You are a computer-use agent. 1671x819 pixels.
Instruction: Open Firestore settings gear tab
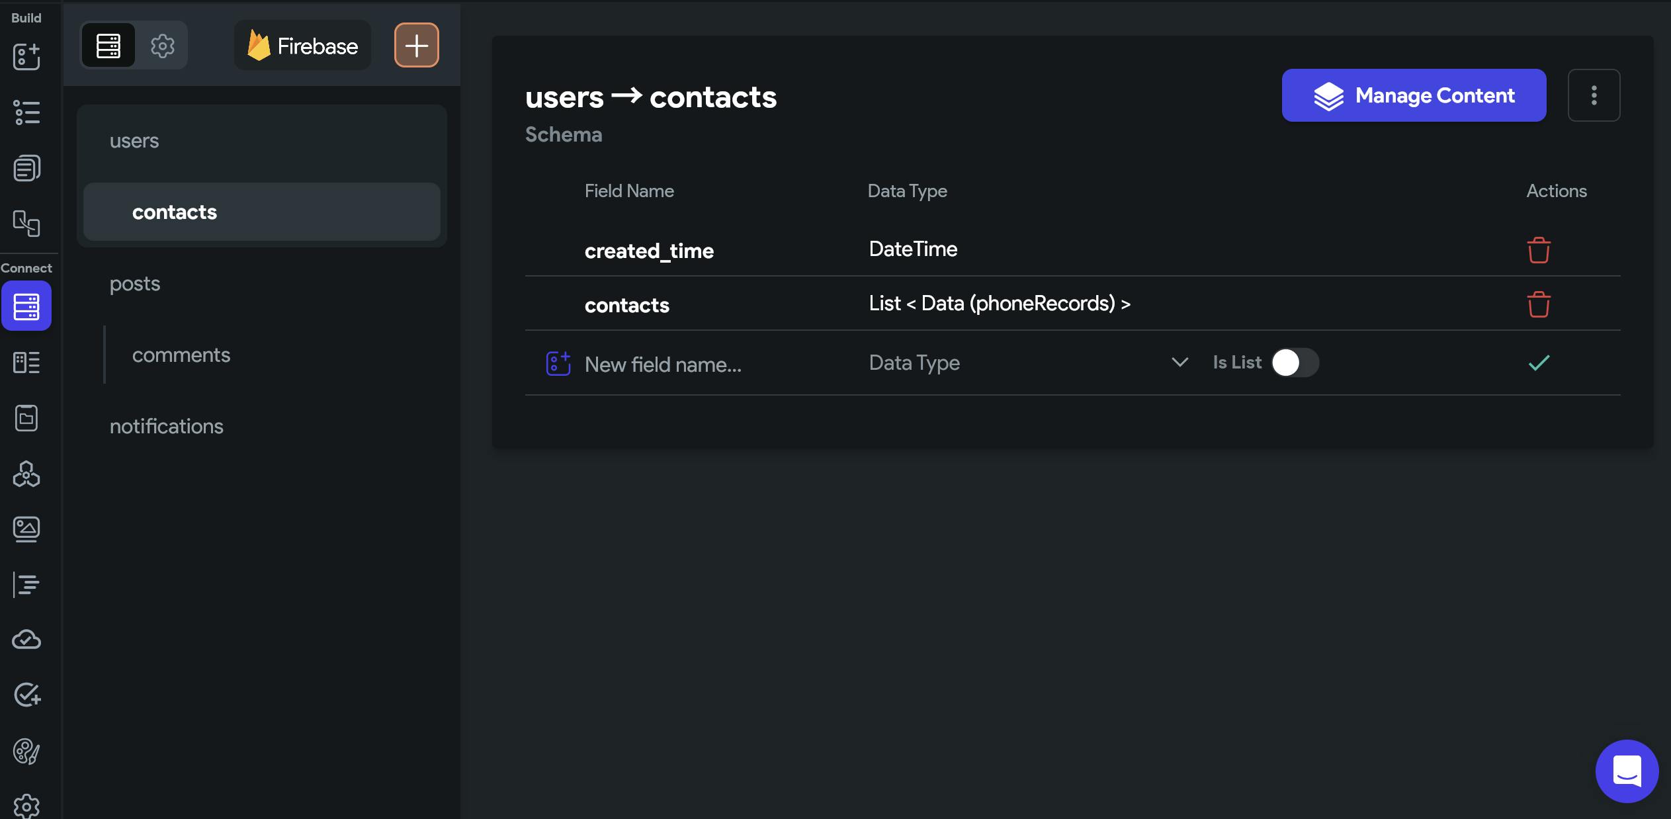pyautogui.click(x=162, y=46)
